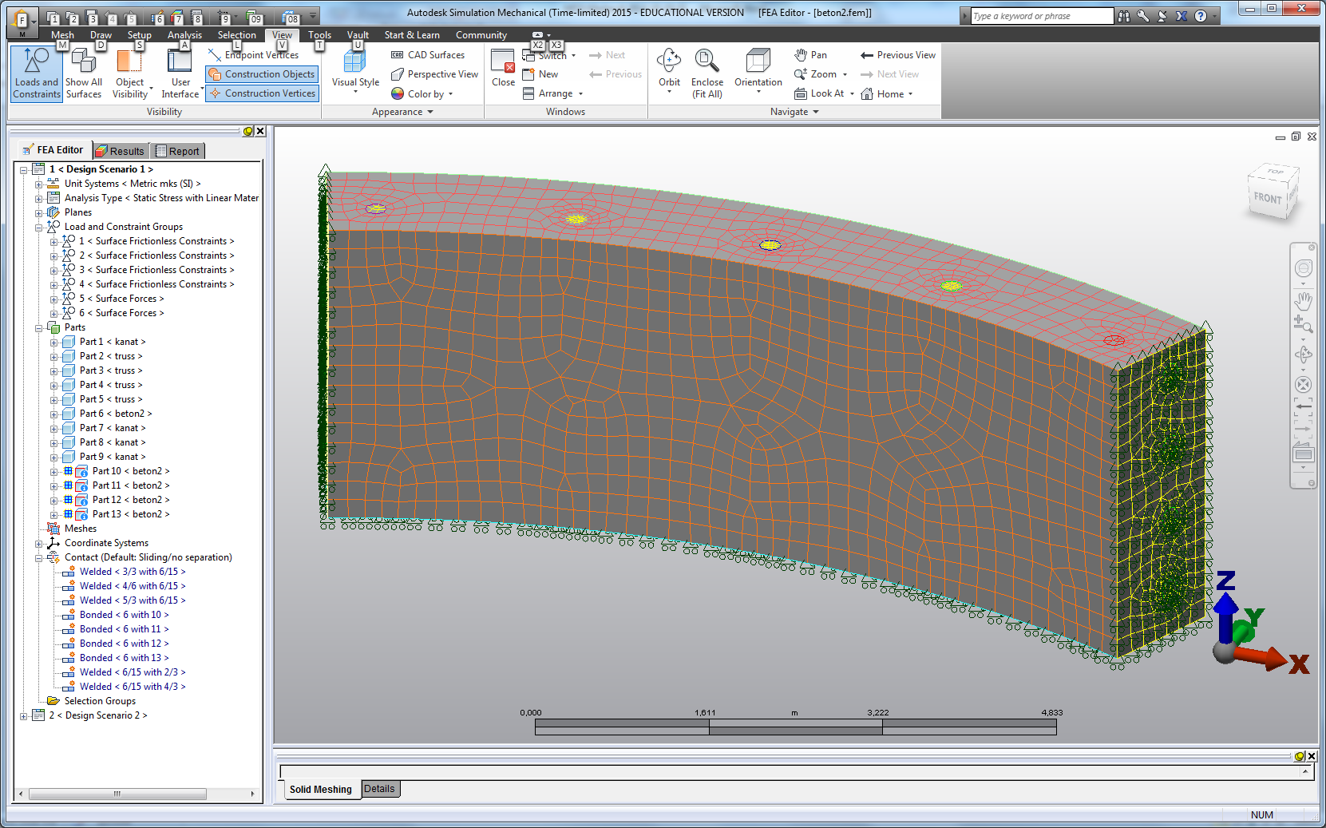Screen dimensions: 1326x828
Task: Click the Perspective View icon
Action: point(398,74)
